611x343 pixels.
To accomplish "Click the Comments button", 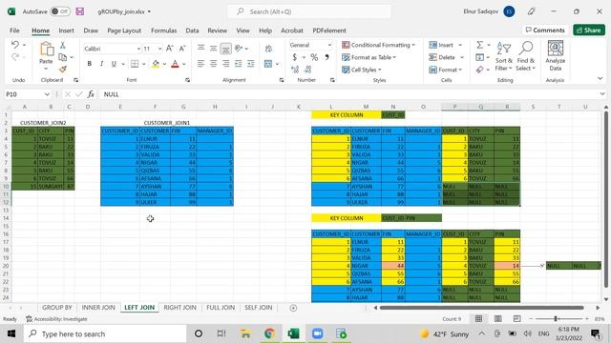I will pyautogui.click(x=545, y=30).
